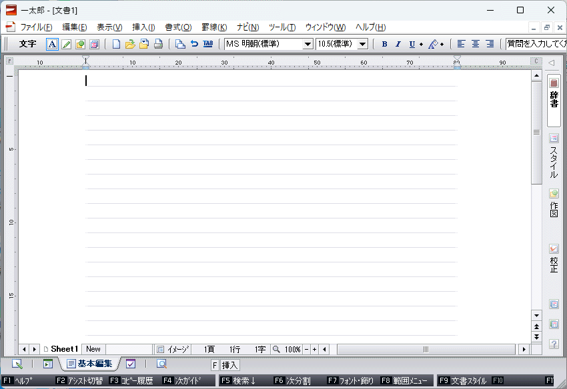The image size is (567, 389).
Task: Open the ナビ(N) menu
Action: point(247,27)
